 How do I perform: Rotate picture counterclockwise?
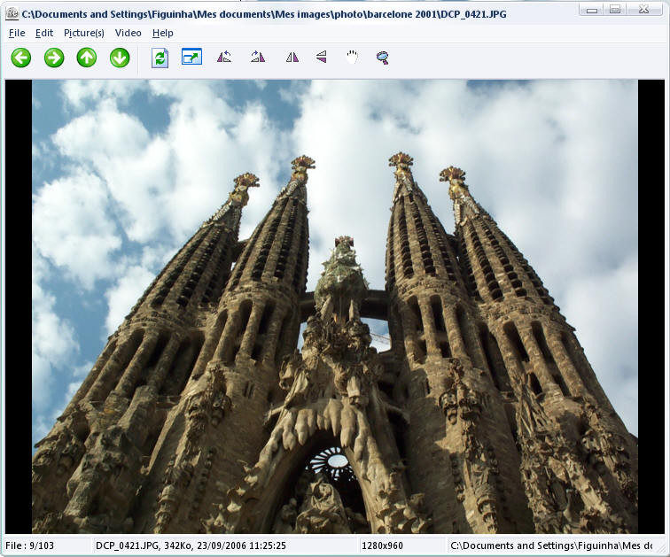coord(224,57)
